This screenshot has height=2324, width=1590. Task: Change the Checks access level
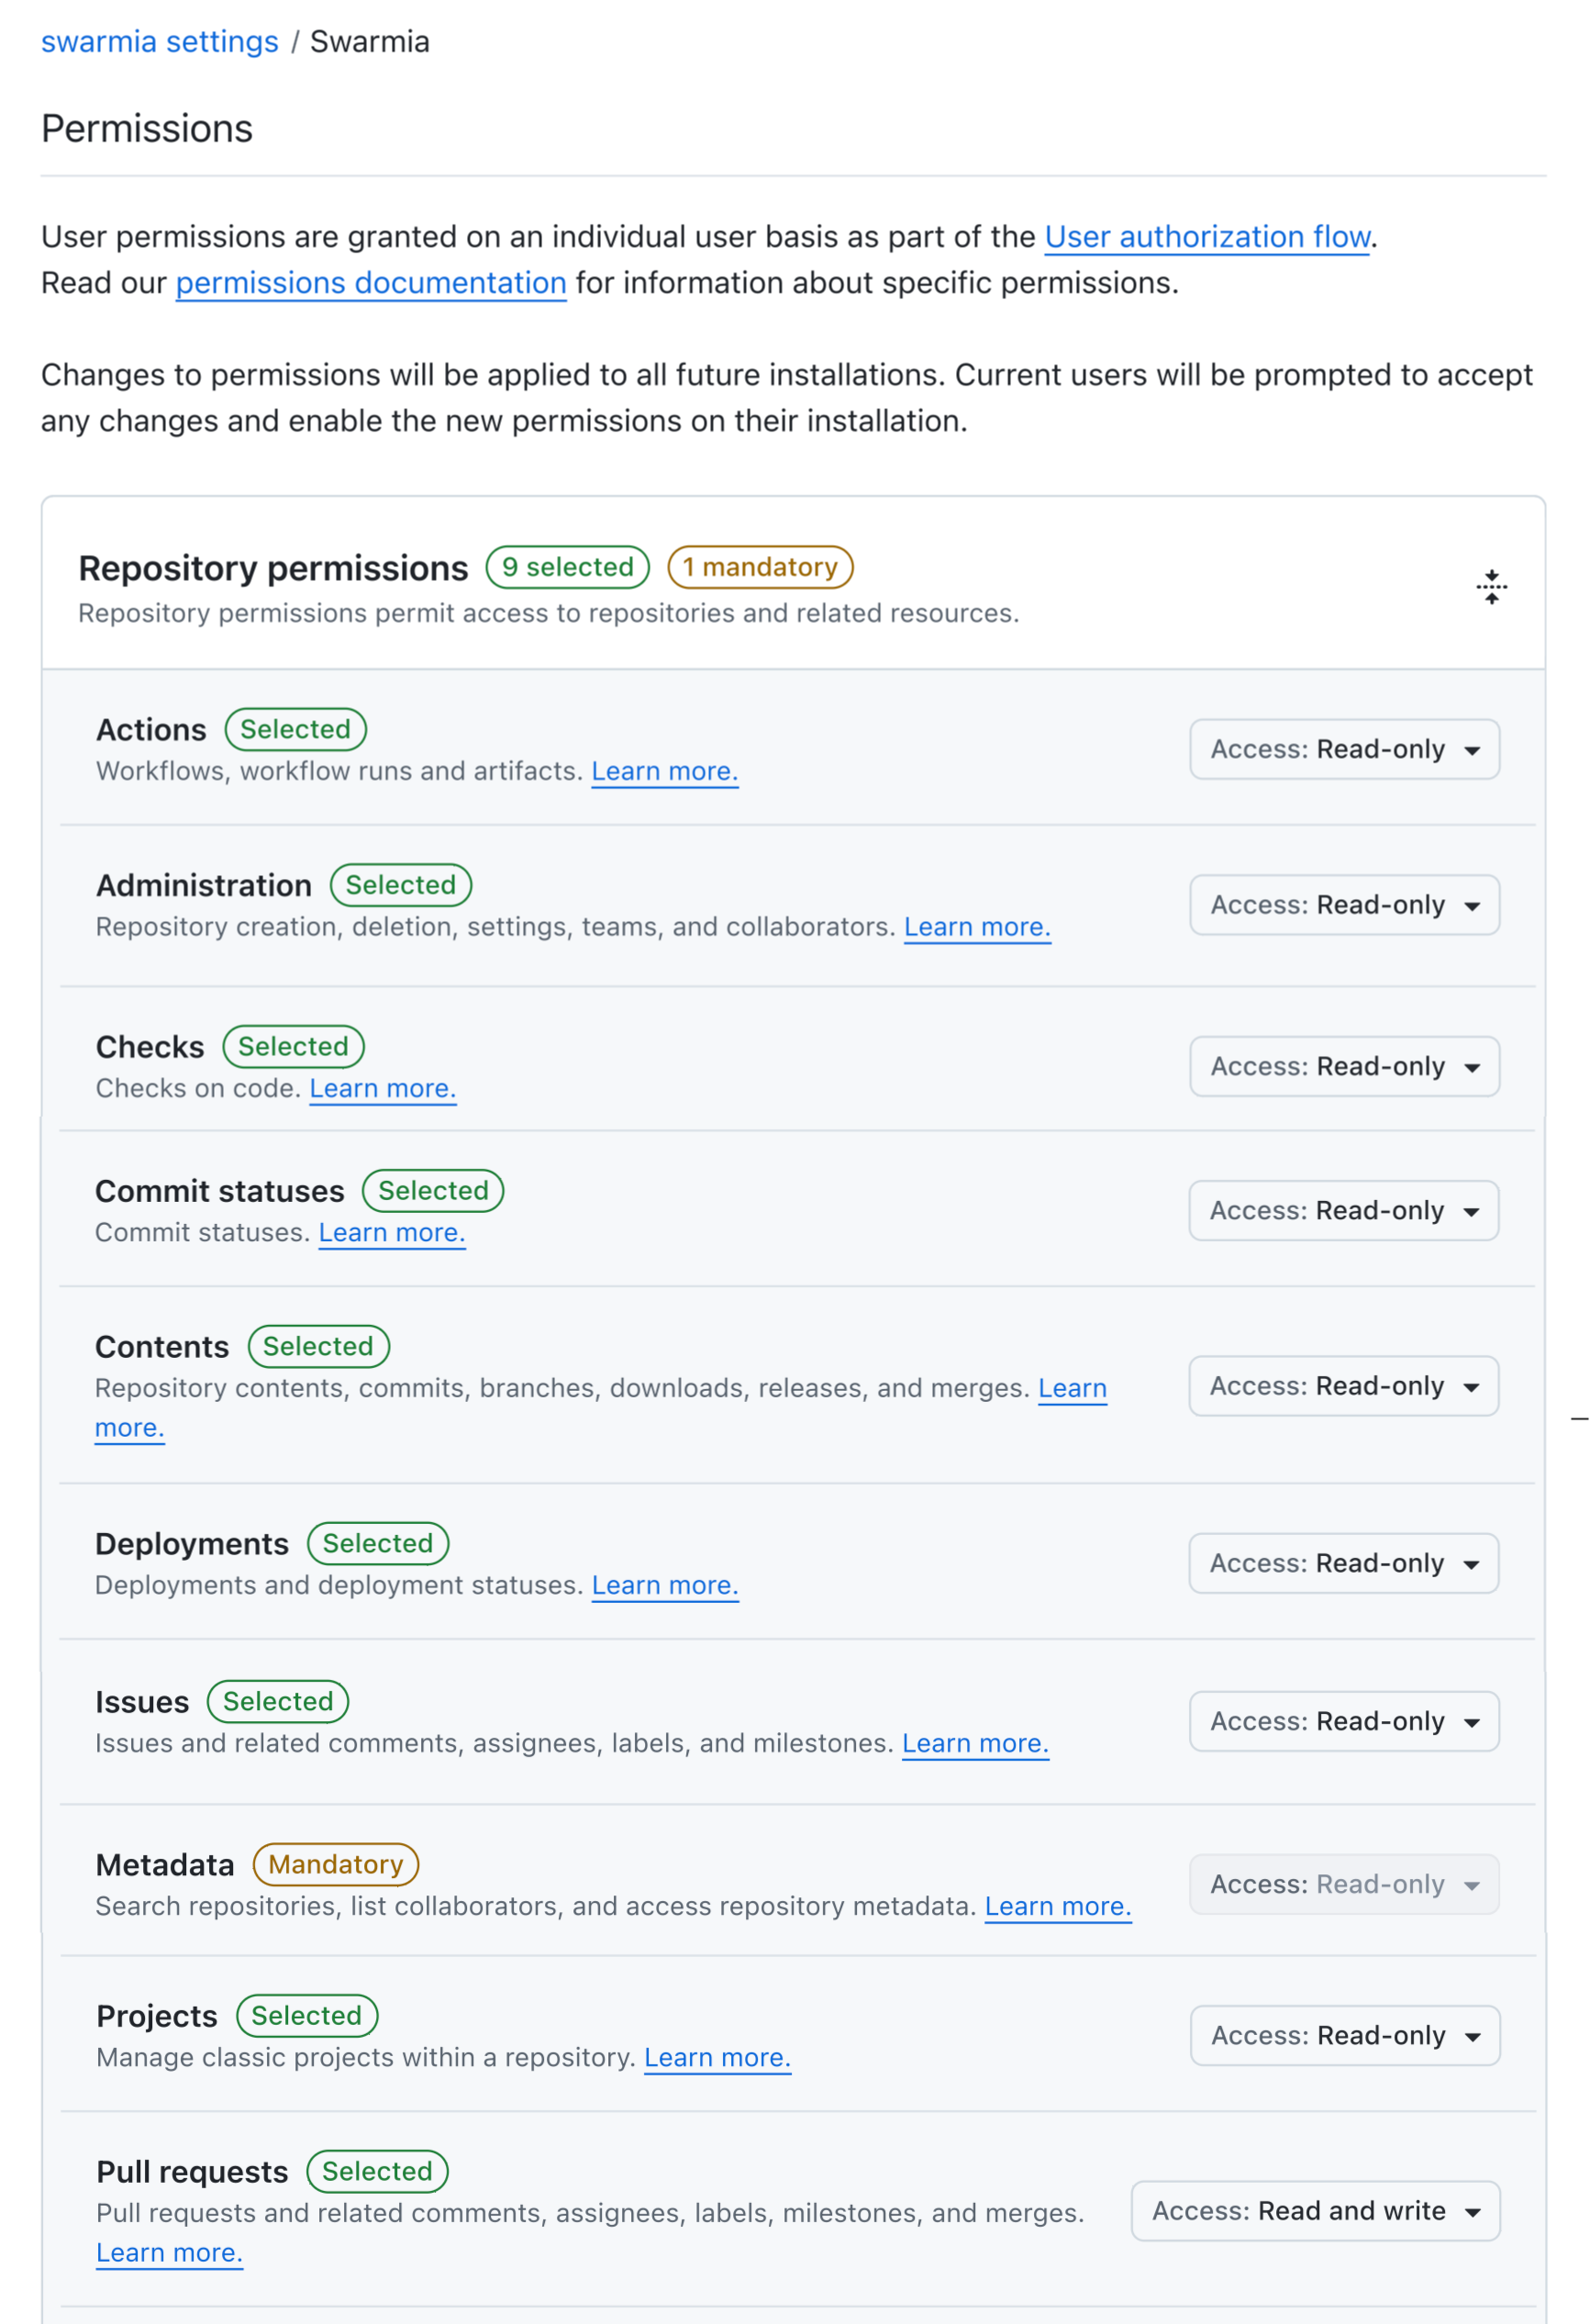(x=1344, y=1066)
